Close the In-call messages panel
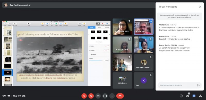 (x=200, y=7)
